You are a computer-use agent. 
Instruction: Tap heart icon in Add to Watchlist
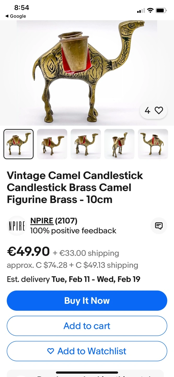point(51,351)
